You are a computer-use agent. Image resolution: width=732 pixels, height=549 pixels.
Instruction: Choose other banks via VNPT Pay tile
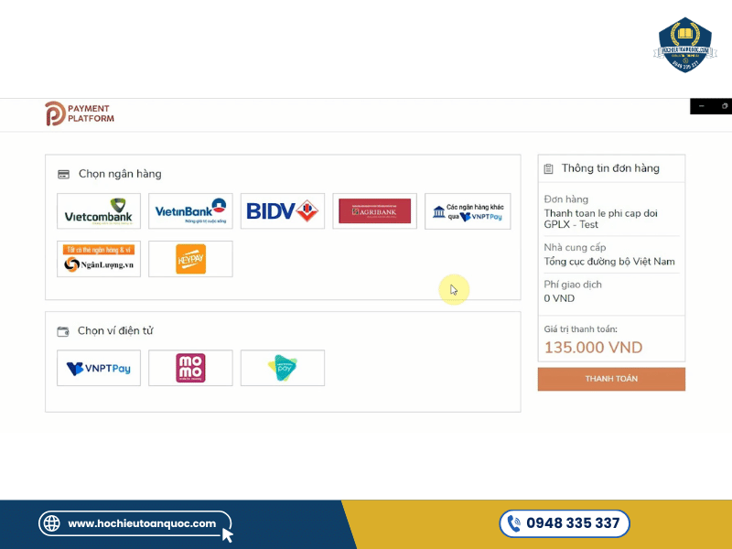468,211
